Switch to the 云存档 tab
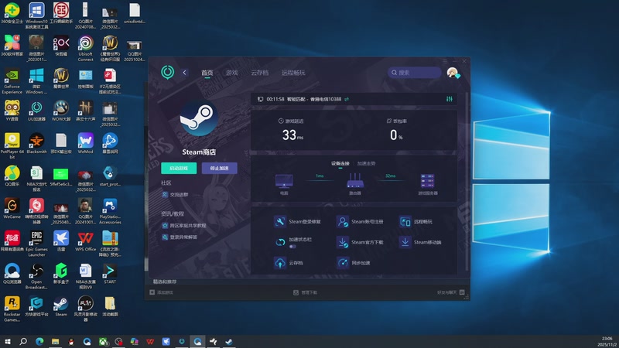The width and height of the screenshot is (619, 348). (259, 73)
